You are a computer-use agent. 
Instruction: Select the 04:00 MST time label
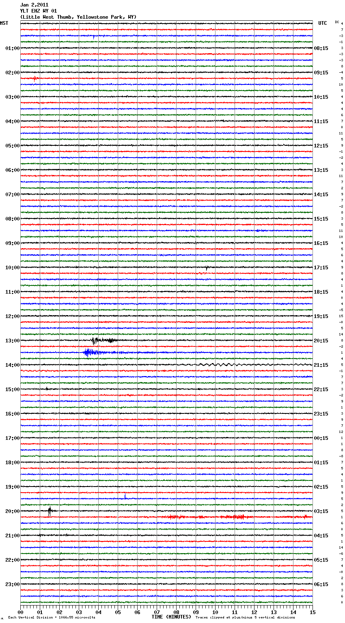(13, 121)
